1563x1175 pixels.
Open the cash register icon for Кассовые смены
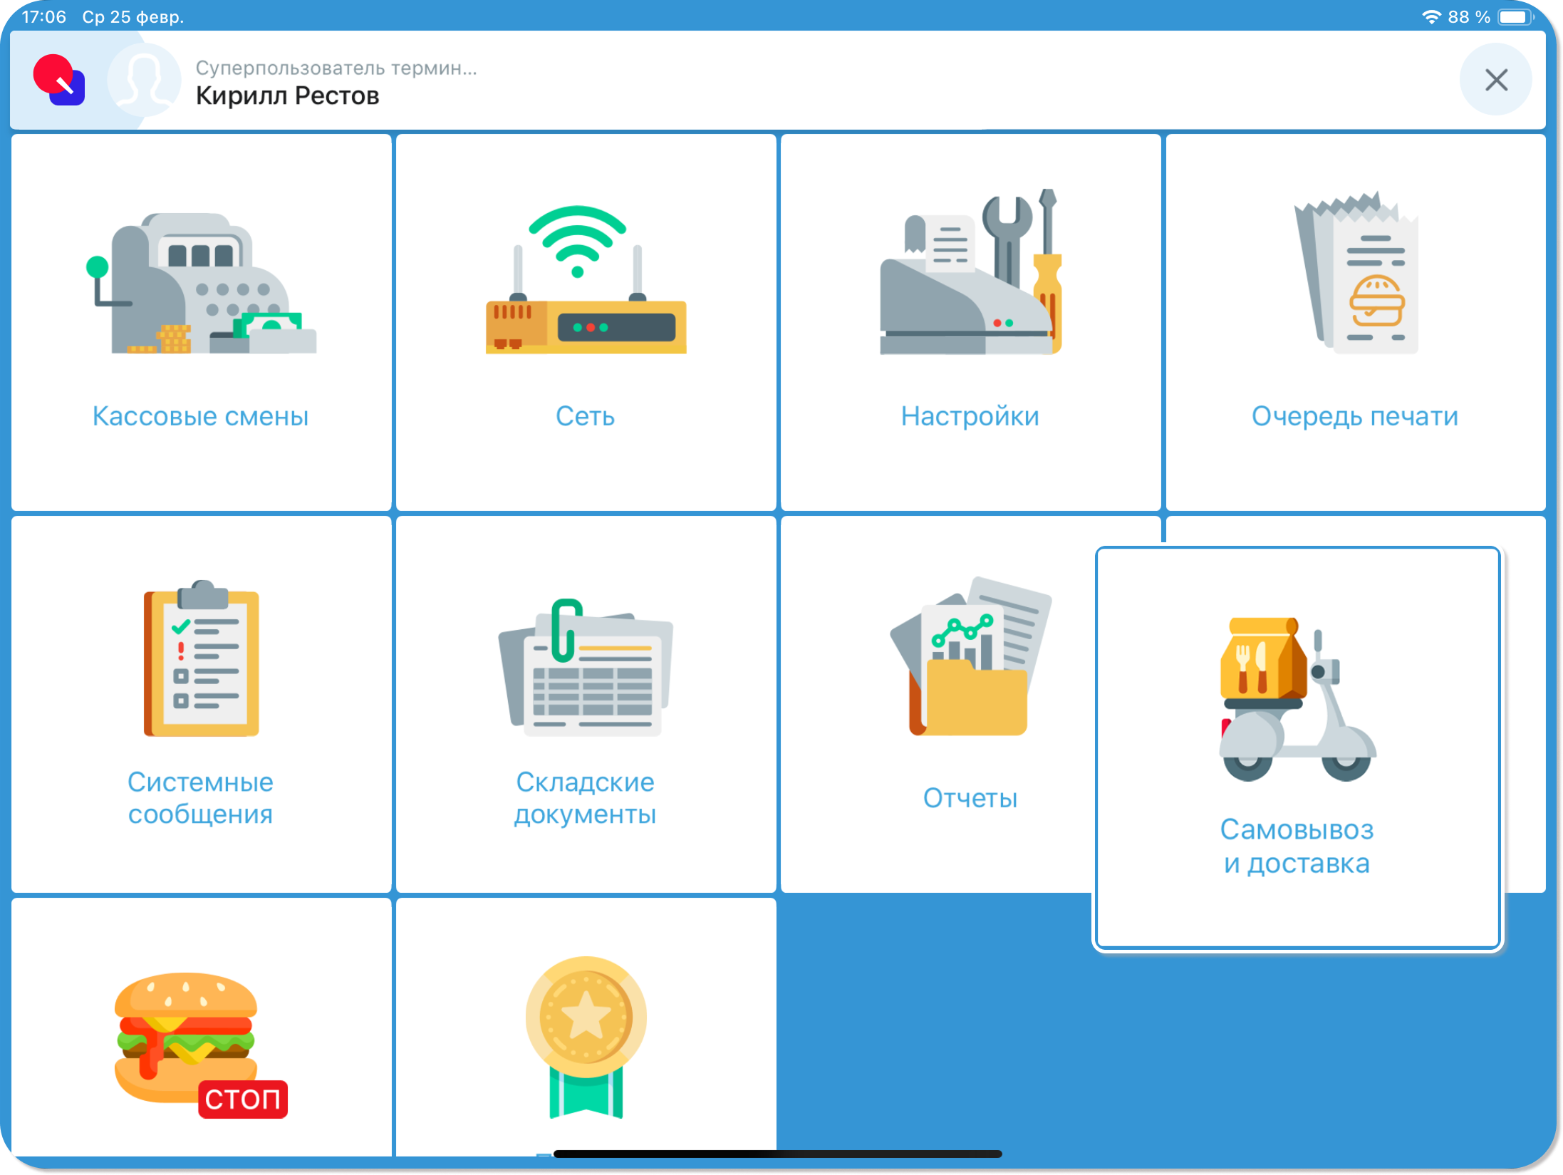click(201, 284)
